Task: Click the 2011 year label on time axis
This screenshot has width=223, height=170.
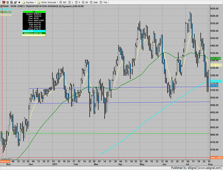Action: tap(55, 164)
